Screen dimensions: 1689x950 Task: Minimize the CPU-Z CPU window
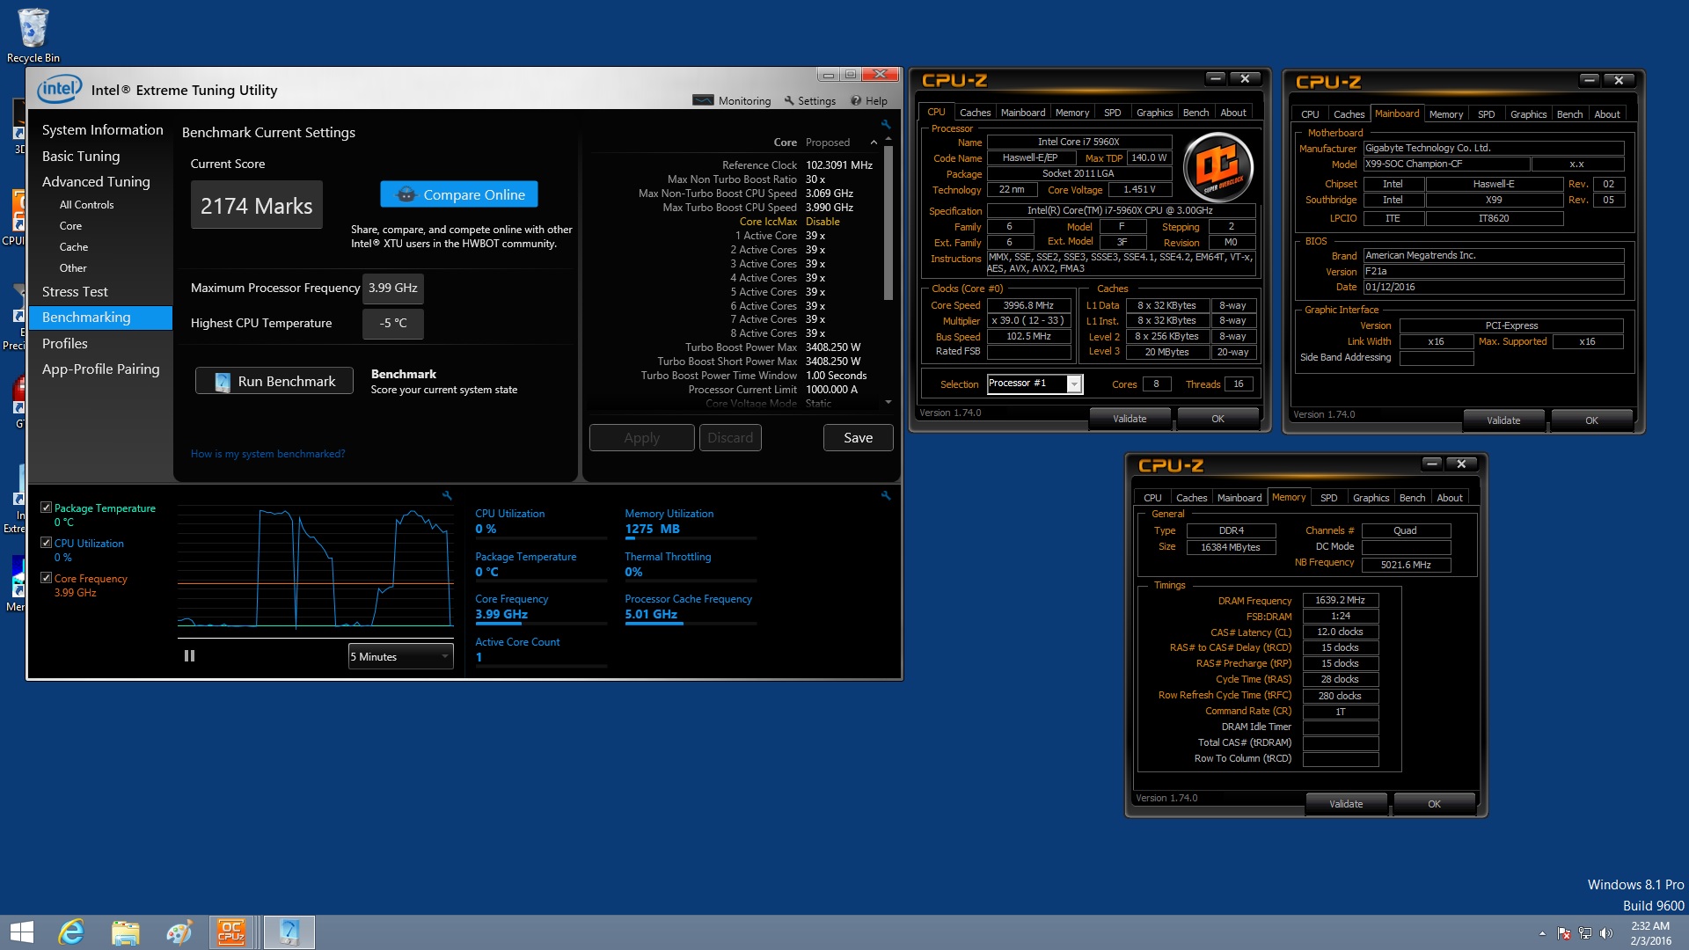pyautogui.click(x=1216, y=78)
